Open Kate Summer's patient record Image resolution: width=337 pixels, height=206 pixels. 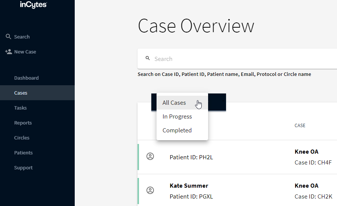189,185
